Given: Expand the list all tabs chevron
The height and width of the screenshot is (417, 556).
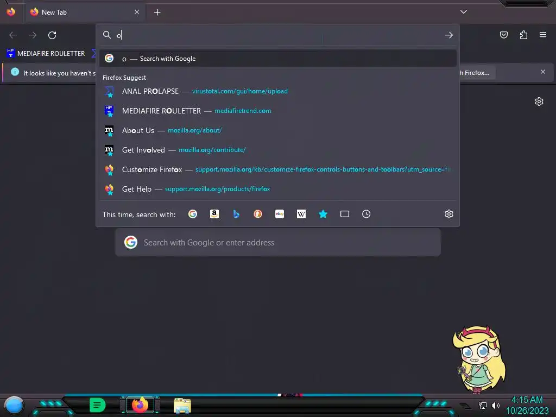Looking at the screenshot, I should tap(464, 12).
